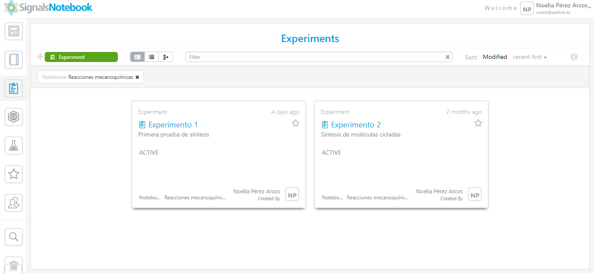Select the Experiments clipboard sidebar icon
Screen dimensions: 594x273
[13, 88]
